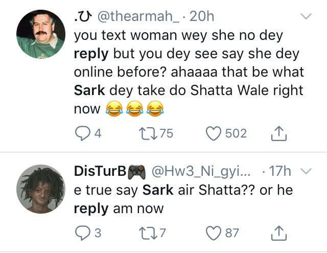Image resolution: width=327 pixels, height=253 pixels.
Task: Open the mustached man avatar of @thearmah_
Action: coord(41,34)
